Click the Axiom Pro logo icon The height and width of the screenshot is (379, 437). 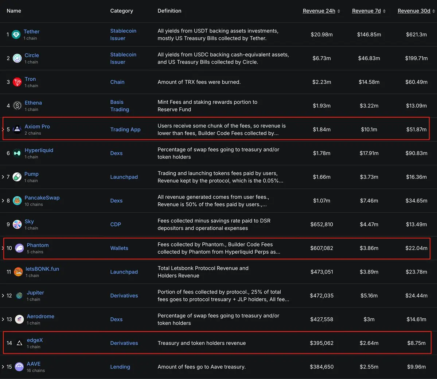17,129
